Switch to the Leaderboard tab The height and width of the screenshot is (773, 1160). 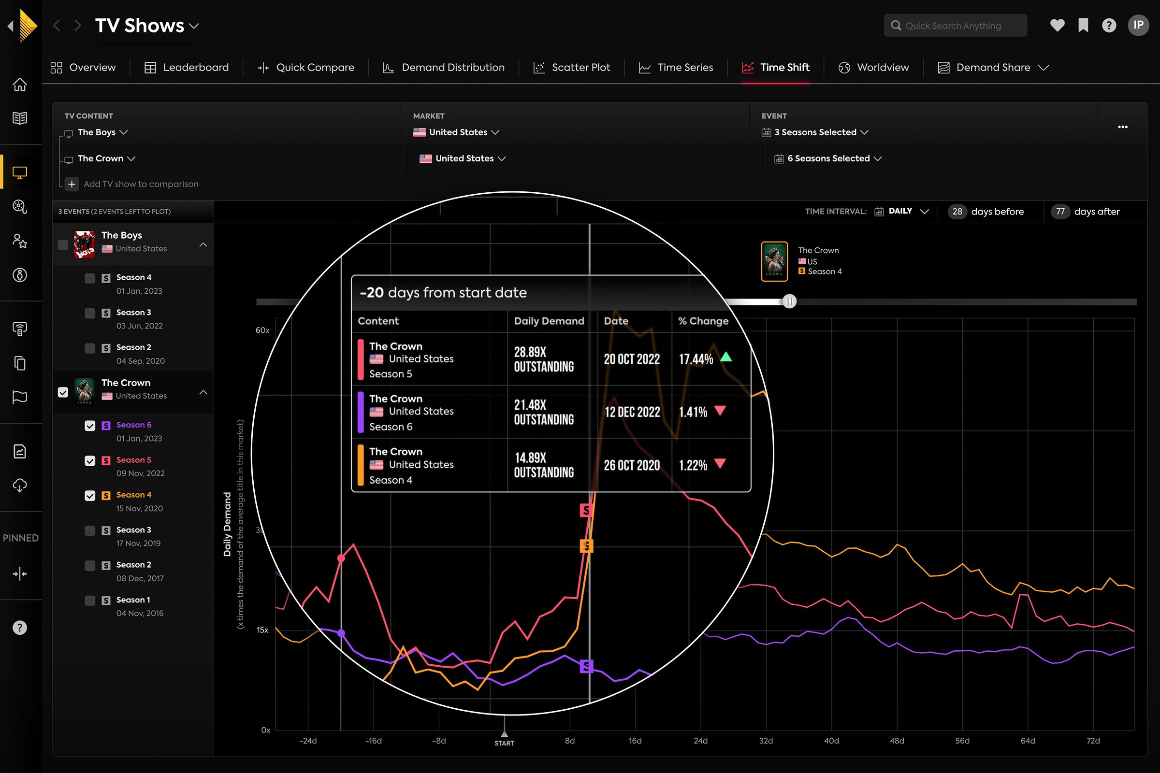click(187, 68)
